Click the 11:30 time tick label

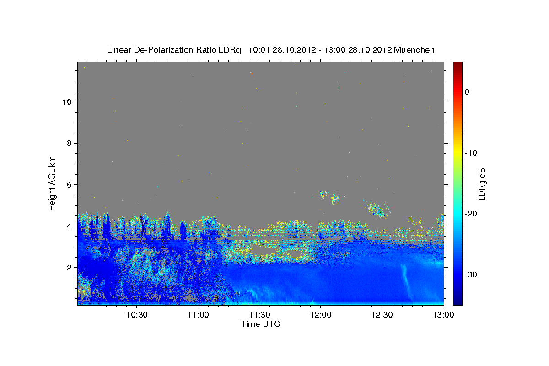coord(259,315)
